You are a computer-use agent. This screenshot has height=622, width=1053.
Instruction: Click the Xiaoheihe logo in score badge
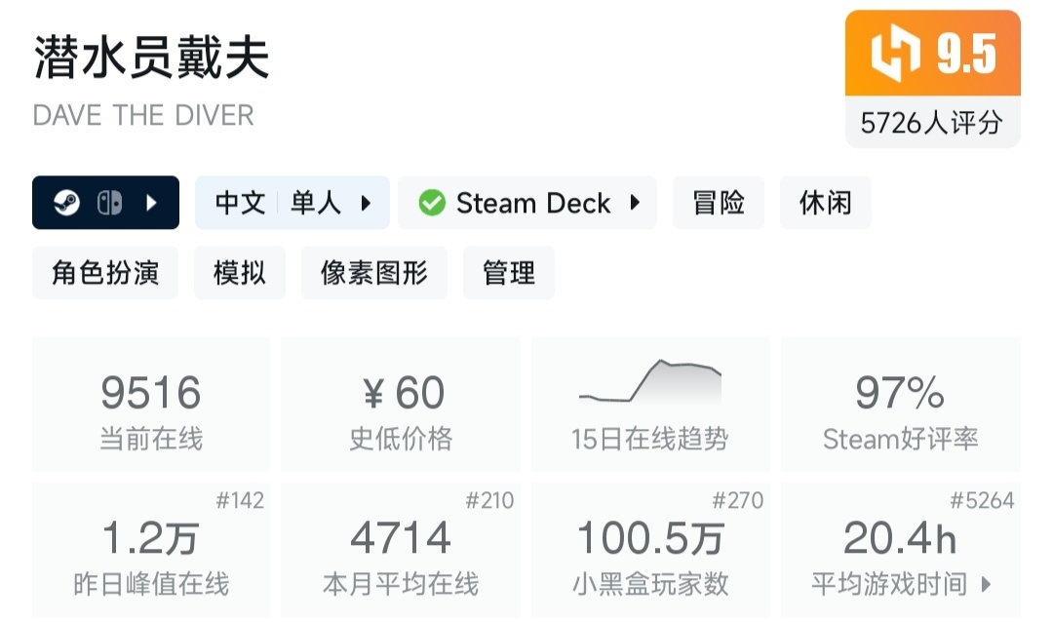click(895, 54)
